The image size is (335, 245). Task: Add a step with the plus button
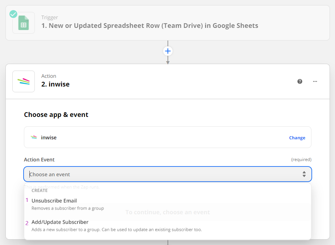[x=168, y=51]
